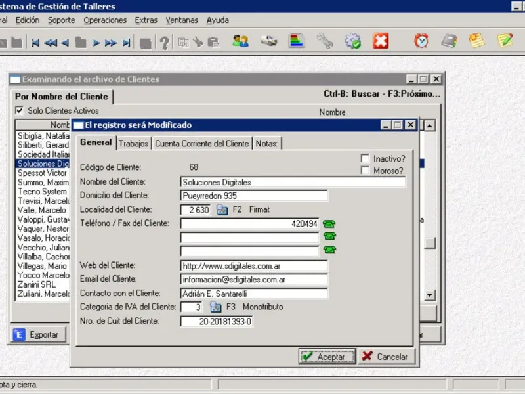Viewport: 525px width, 394px height.
Task: Go to previous record arrow
Action: 65,43
